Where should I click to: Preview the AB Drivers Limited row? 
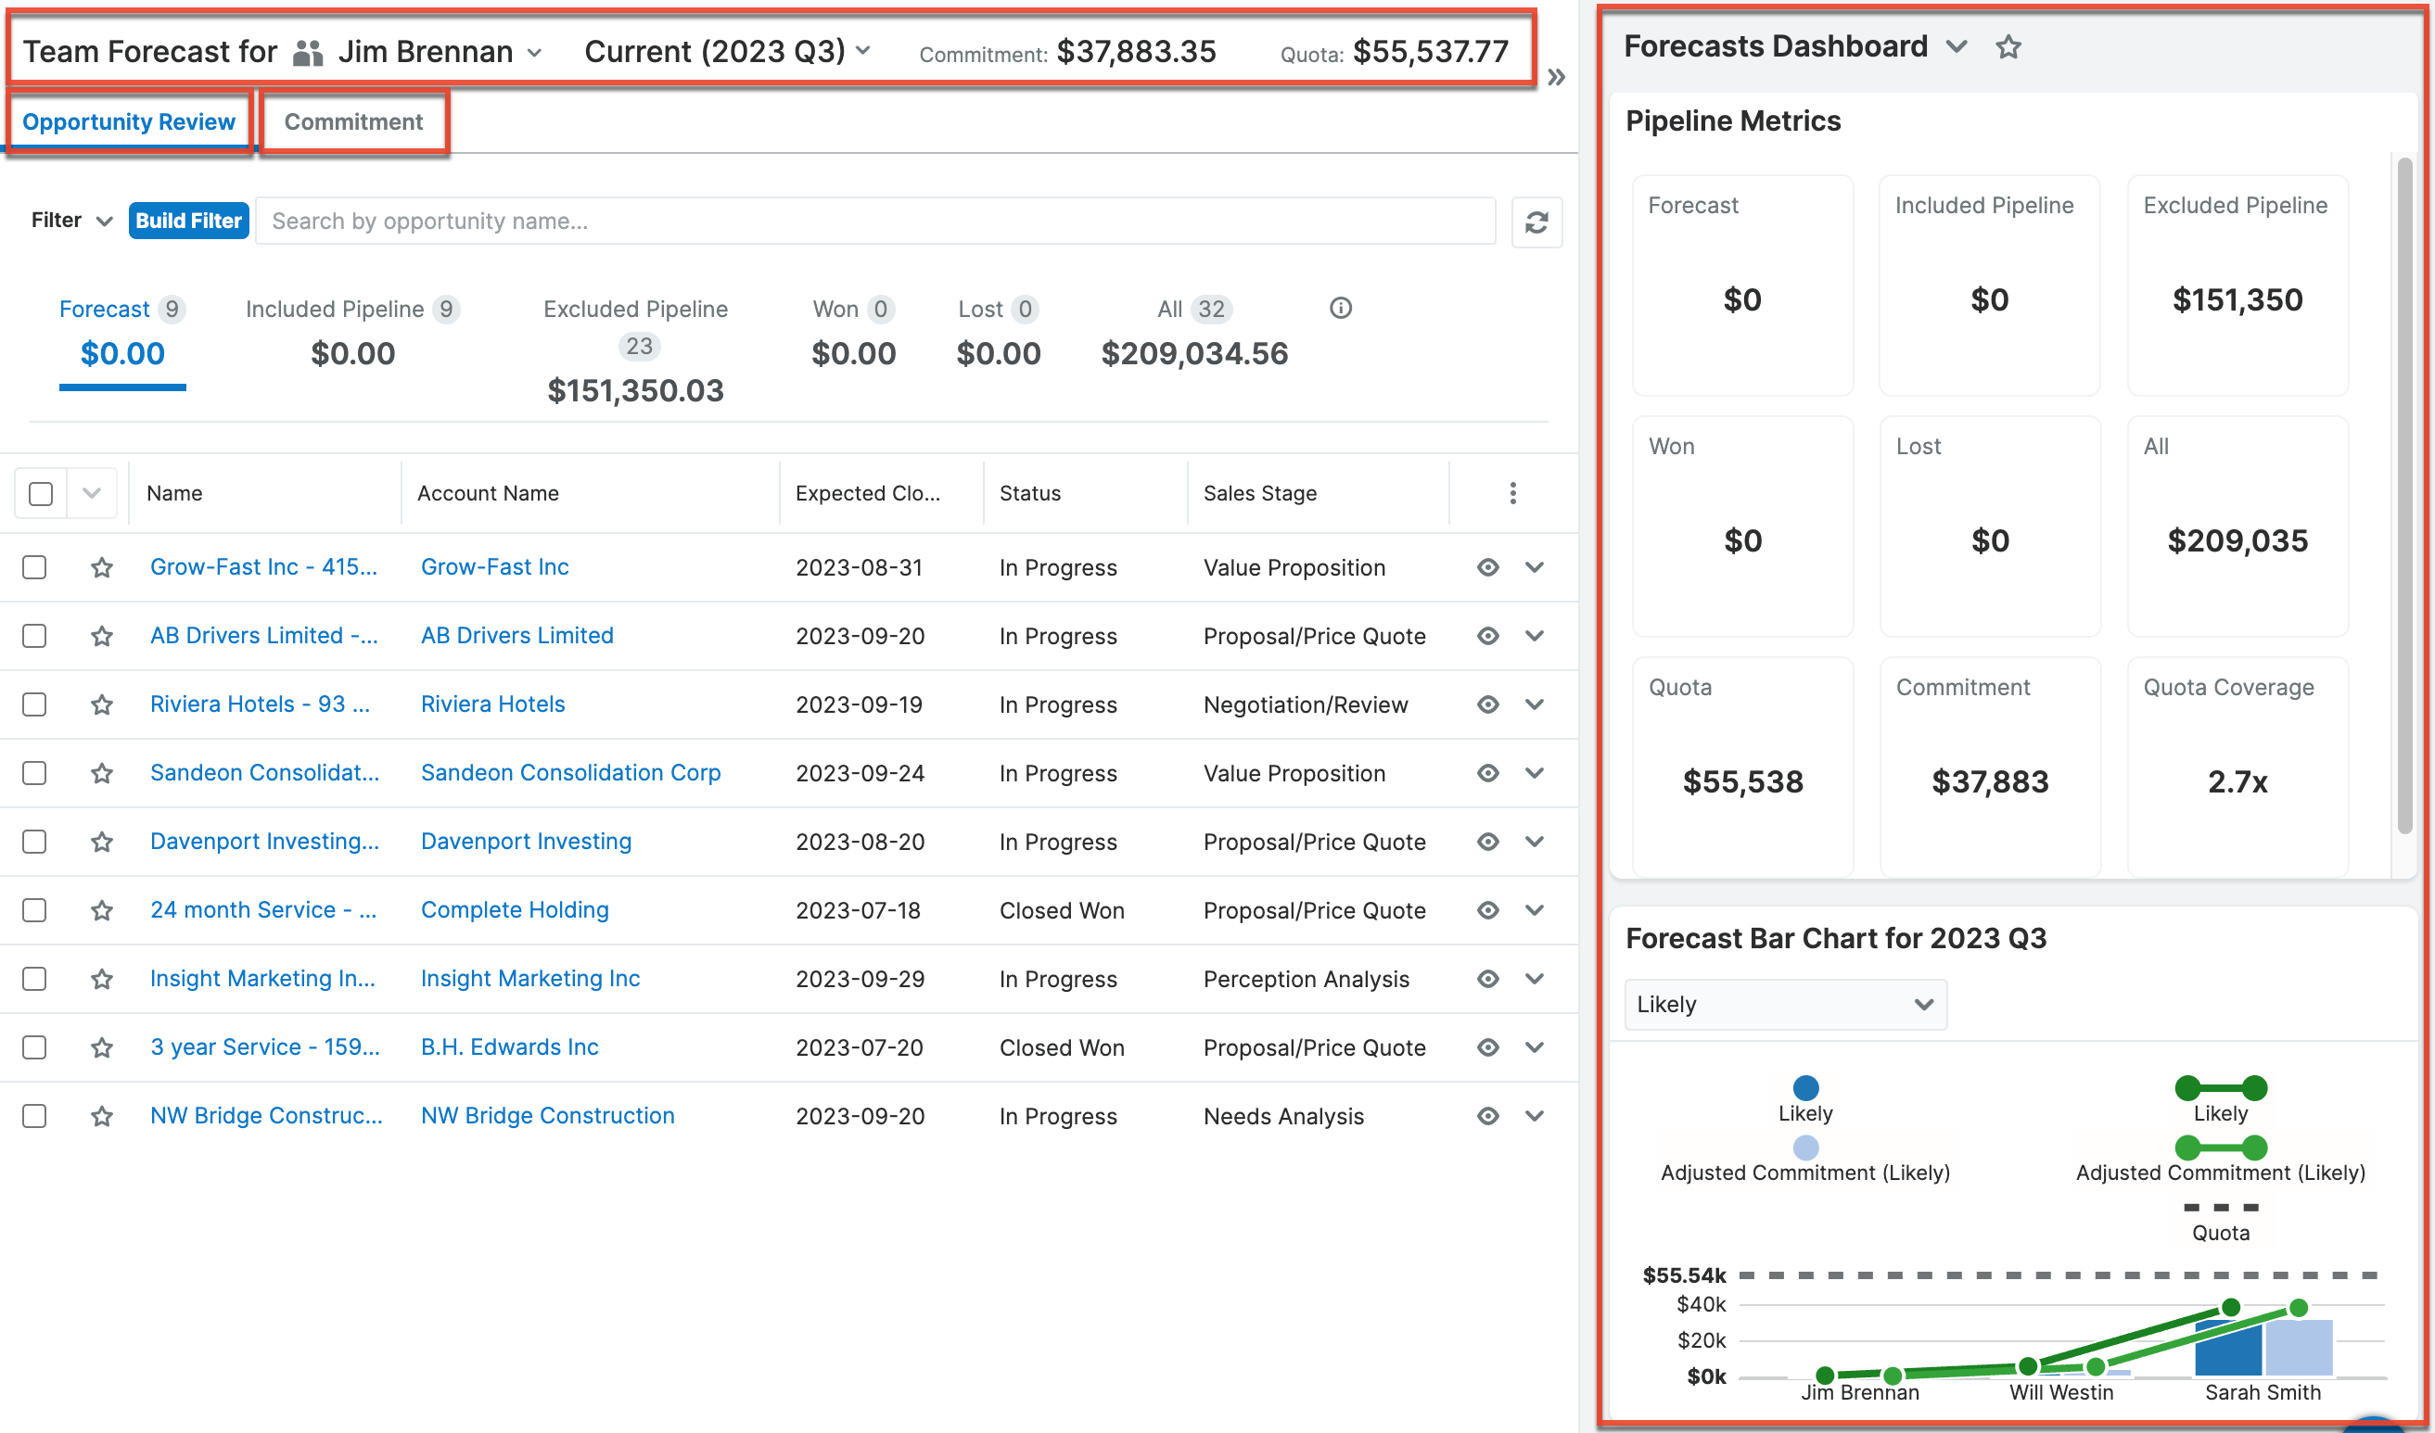1487,637
